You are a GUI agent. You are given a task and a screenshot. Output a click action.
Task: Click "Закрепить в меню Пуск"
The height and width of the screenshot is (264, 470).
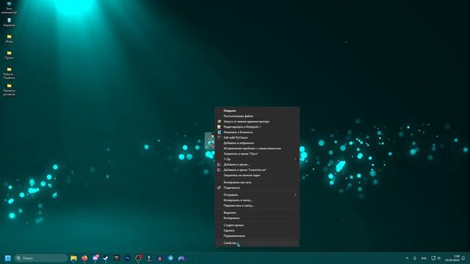[x=257, y=154]
